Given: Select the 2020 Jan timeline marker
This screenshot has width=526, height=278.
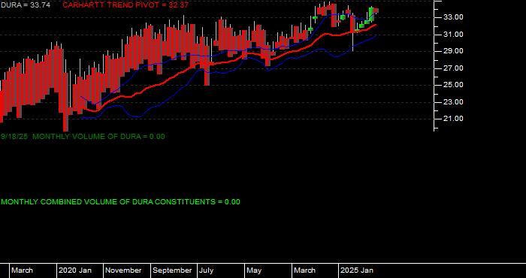Looking at the screenshot, I should click(75, 270).
